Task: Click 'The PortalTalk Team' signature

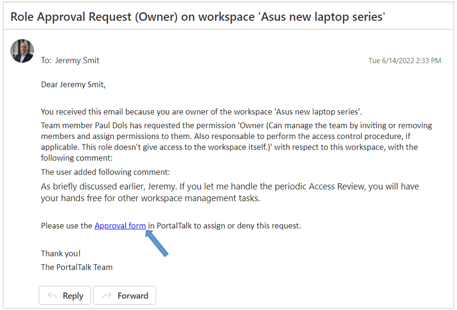Action: coord(77,267)
